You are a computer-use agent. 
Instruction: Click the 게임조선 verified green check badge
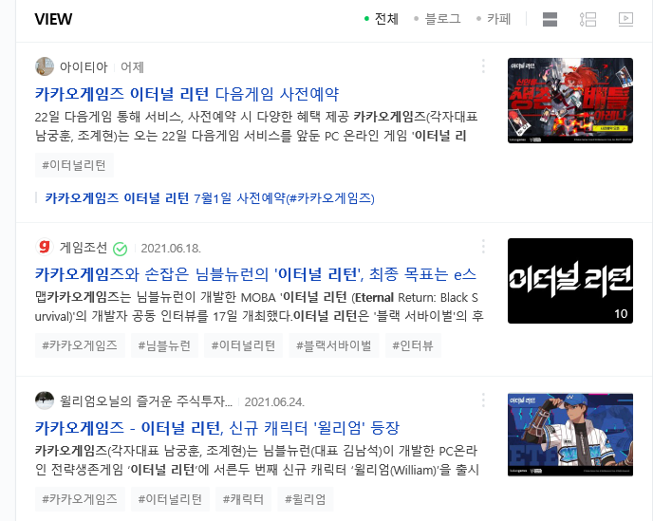[120, 249]
